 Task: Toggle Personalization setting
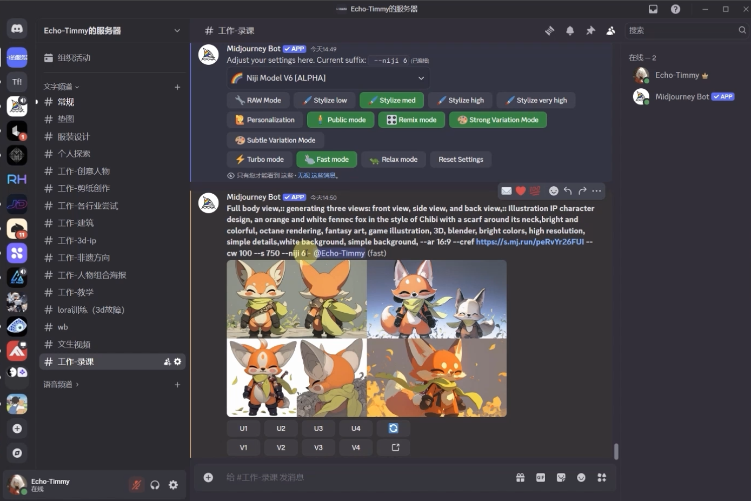point(265,120)
